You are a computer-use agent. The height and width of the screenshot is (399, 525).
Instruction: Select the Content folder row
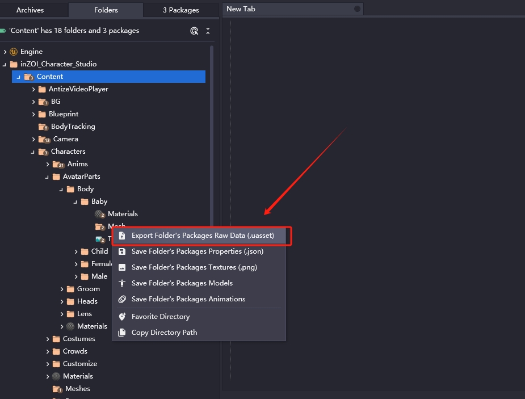(108, 77)
